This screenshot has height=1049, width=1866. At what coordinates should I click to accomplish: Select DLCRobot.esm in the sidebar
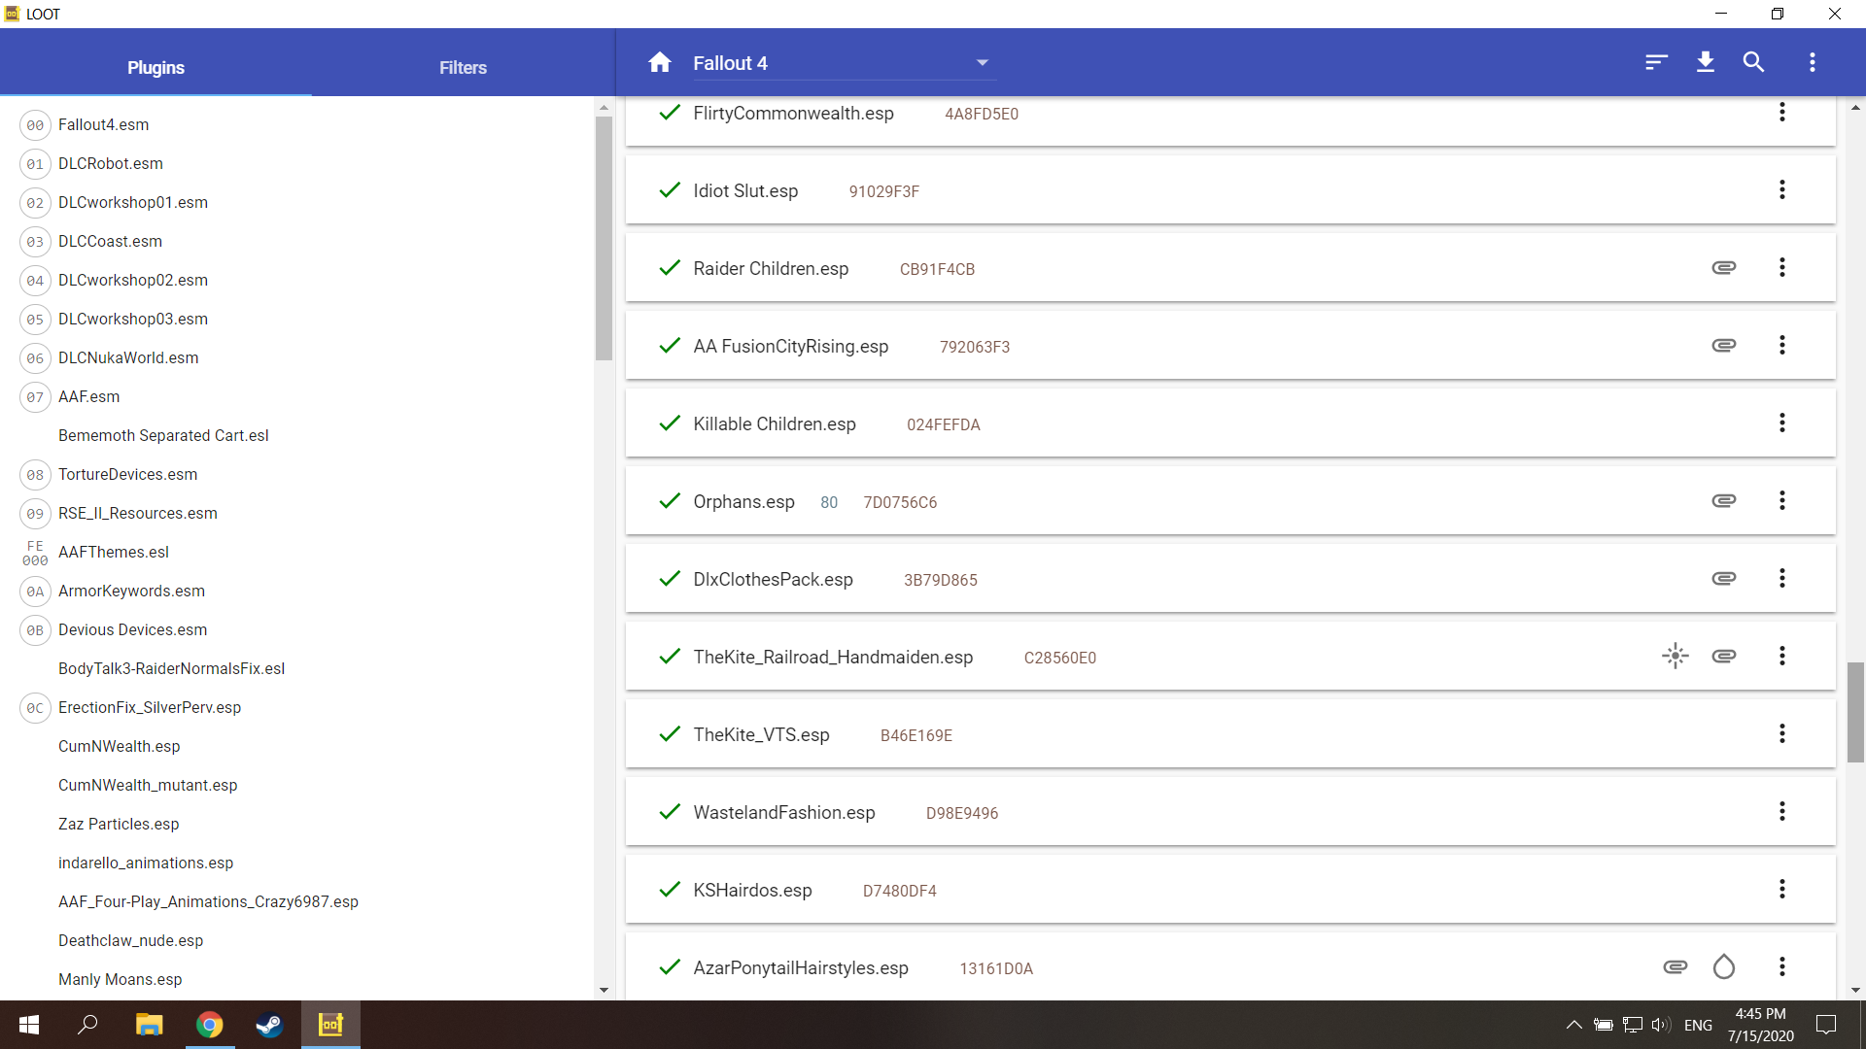point(111,163)
